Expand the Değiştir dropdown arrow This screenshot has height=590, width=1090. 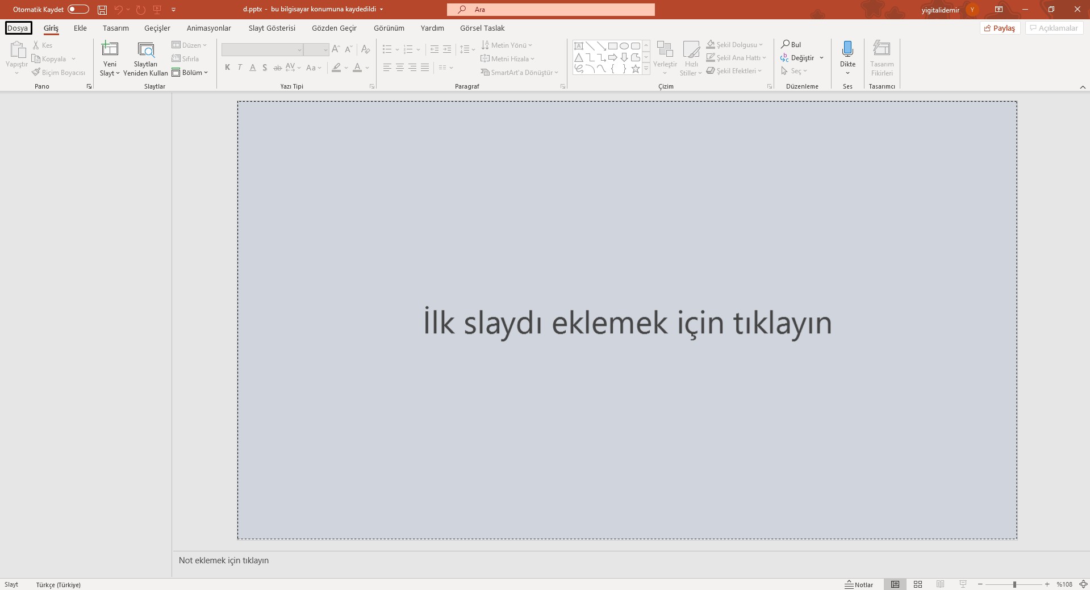[821, 58]
